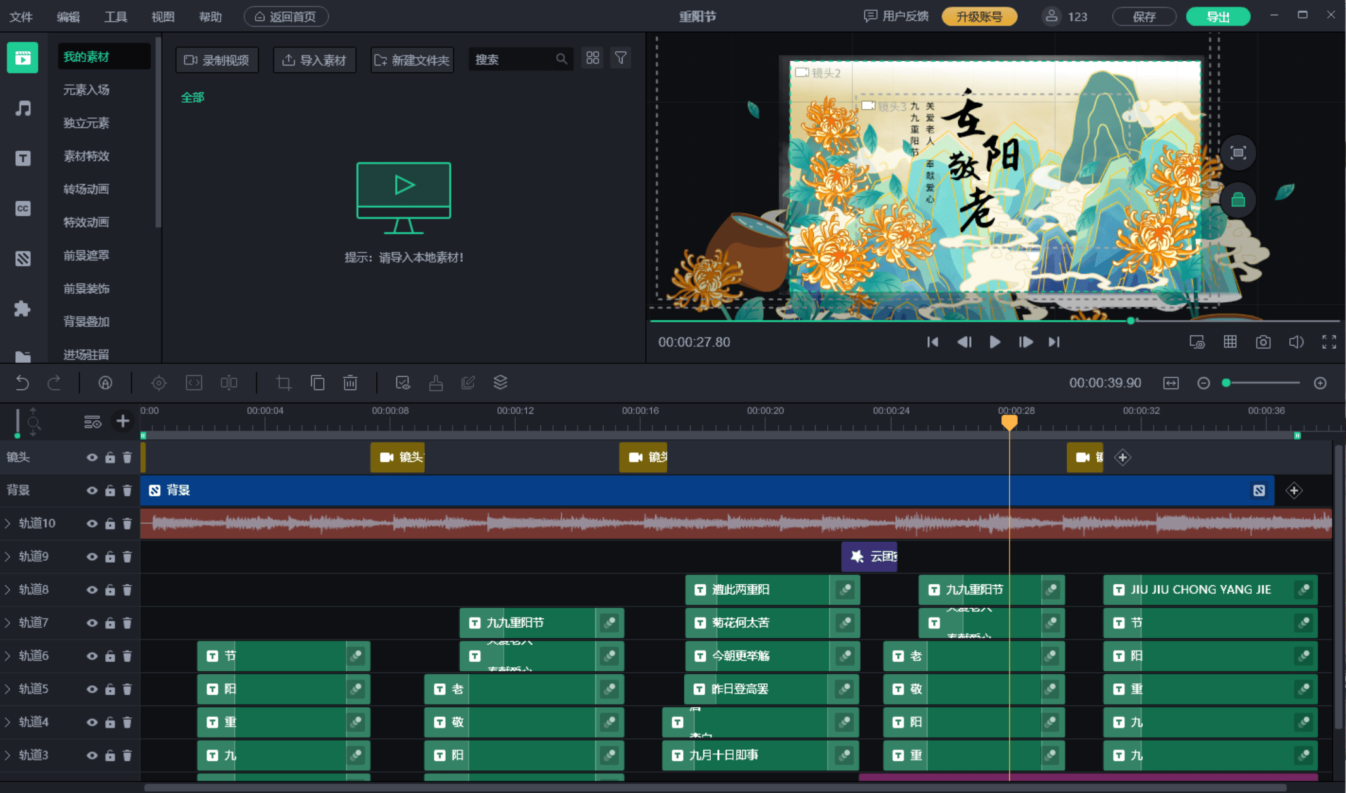1346x793 pixels.
Task: Select 转场动画 in the material list
Action: coord(86,189)
